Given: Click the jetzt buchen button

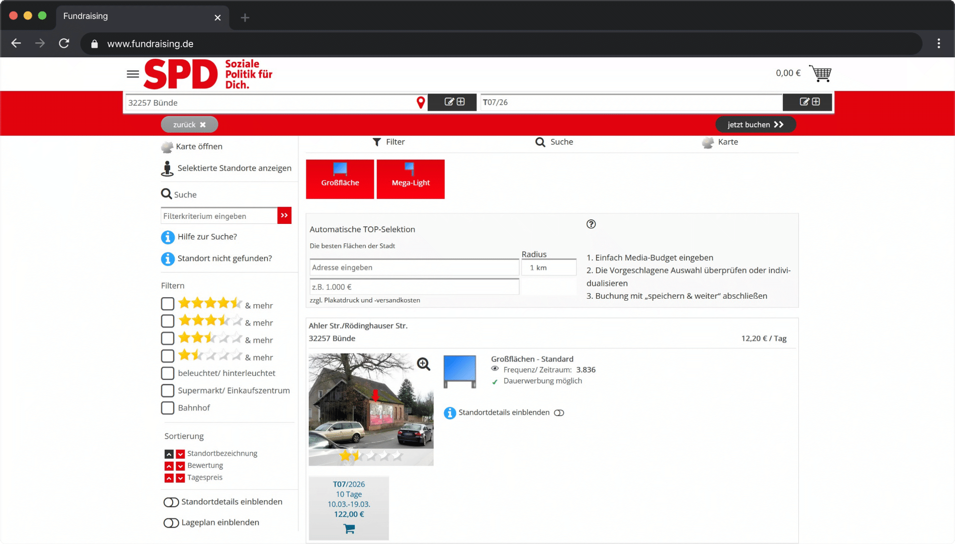Looking at the screenshot, I should pyautogui.click(x=755, y=125).
